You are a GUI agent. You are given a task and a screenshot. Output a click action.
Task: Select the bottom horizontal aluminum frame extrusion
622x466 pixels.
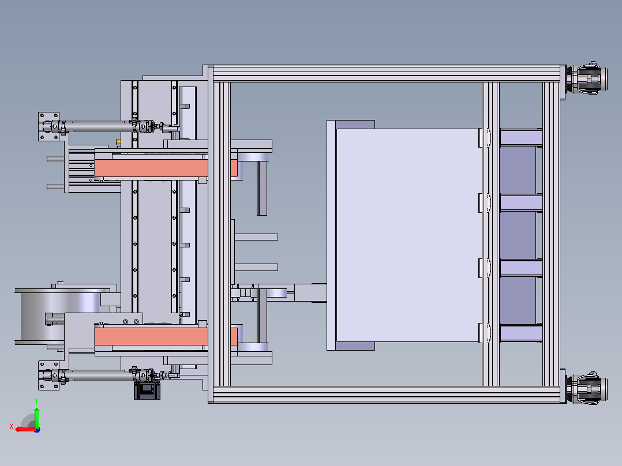click(x=387, y=394)
